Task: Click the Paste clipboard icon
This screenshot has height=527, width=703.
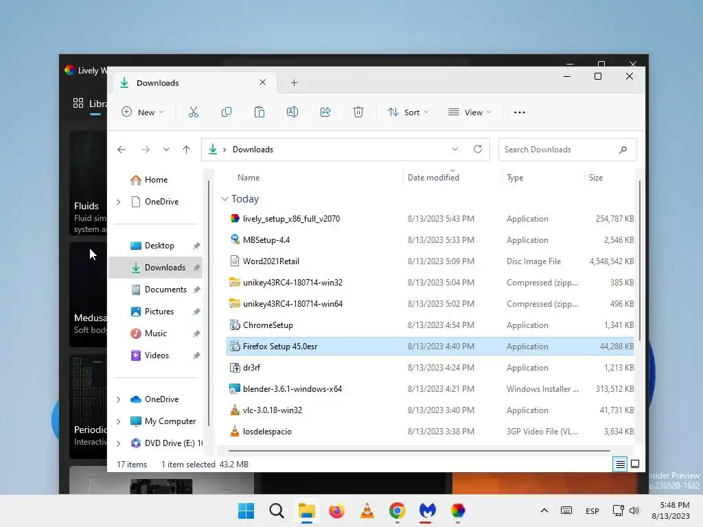Action: coord(259,112)
